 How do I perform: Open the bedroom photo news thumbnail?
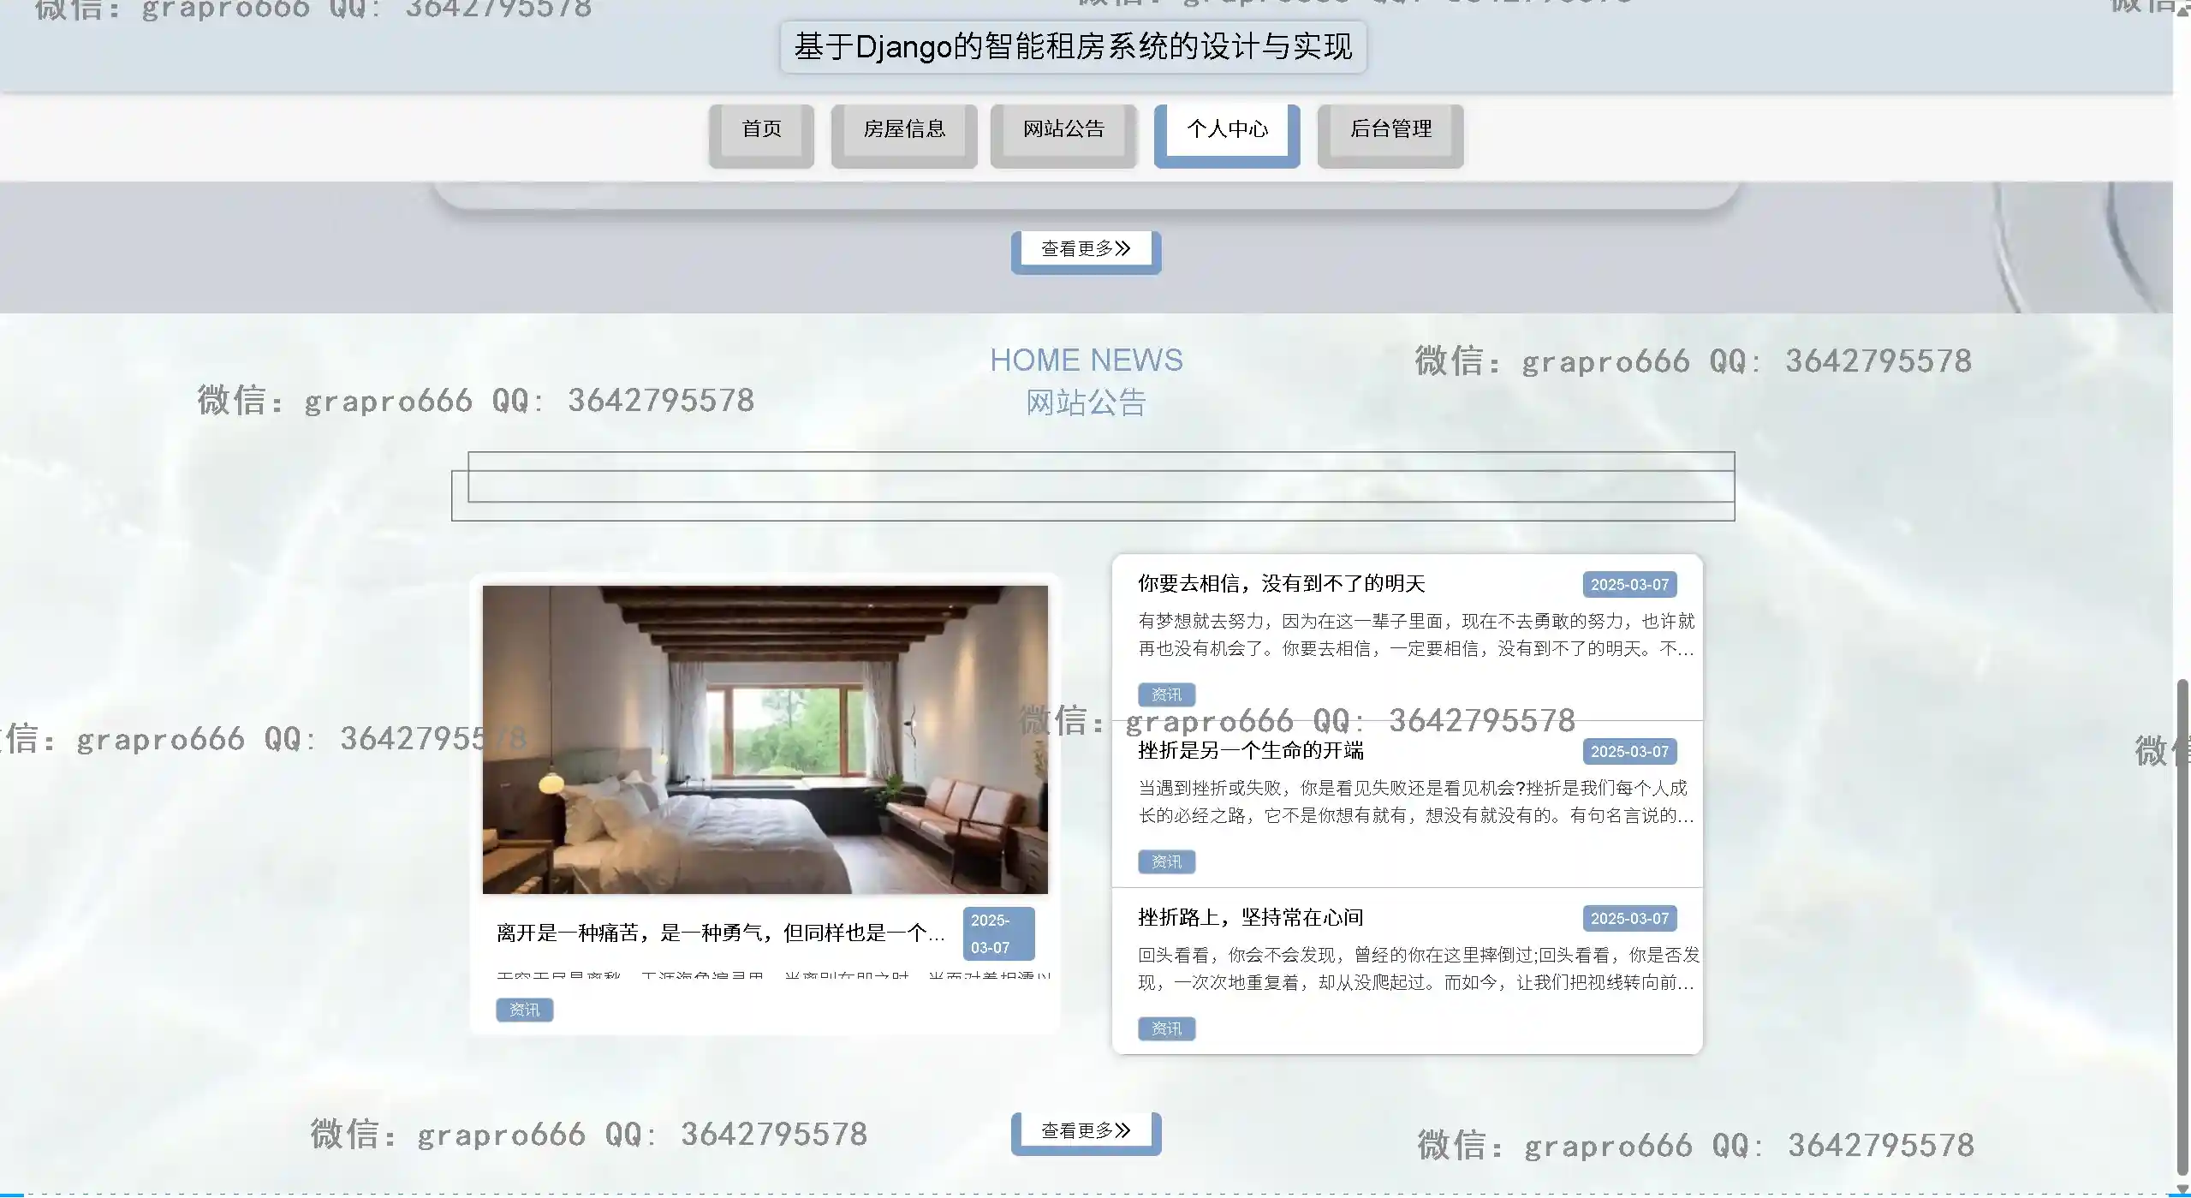click(765, 740)
